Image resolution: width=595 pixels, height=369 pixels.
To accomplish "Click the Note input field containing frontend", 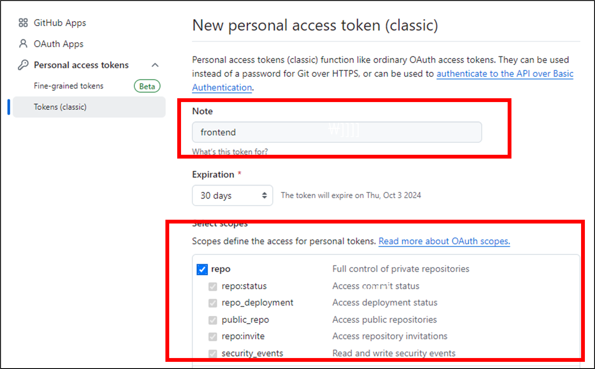I will (336, 132).
